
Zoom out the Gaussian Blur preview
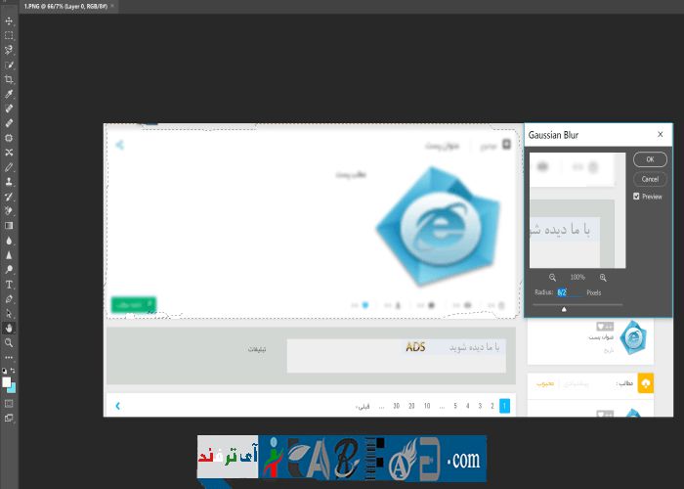[x=553, y=278]
